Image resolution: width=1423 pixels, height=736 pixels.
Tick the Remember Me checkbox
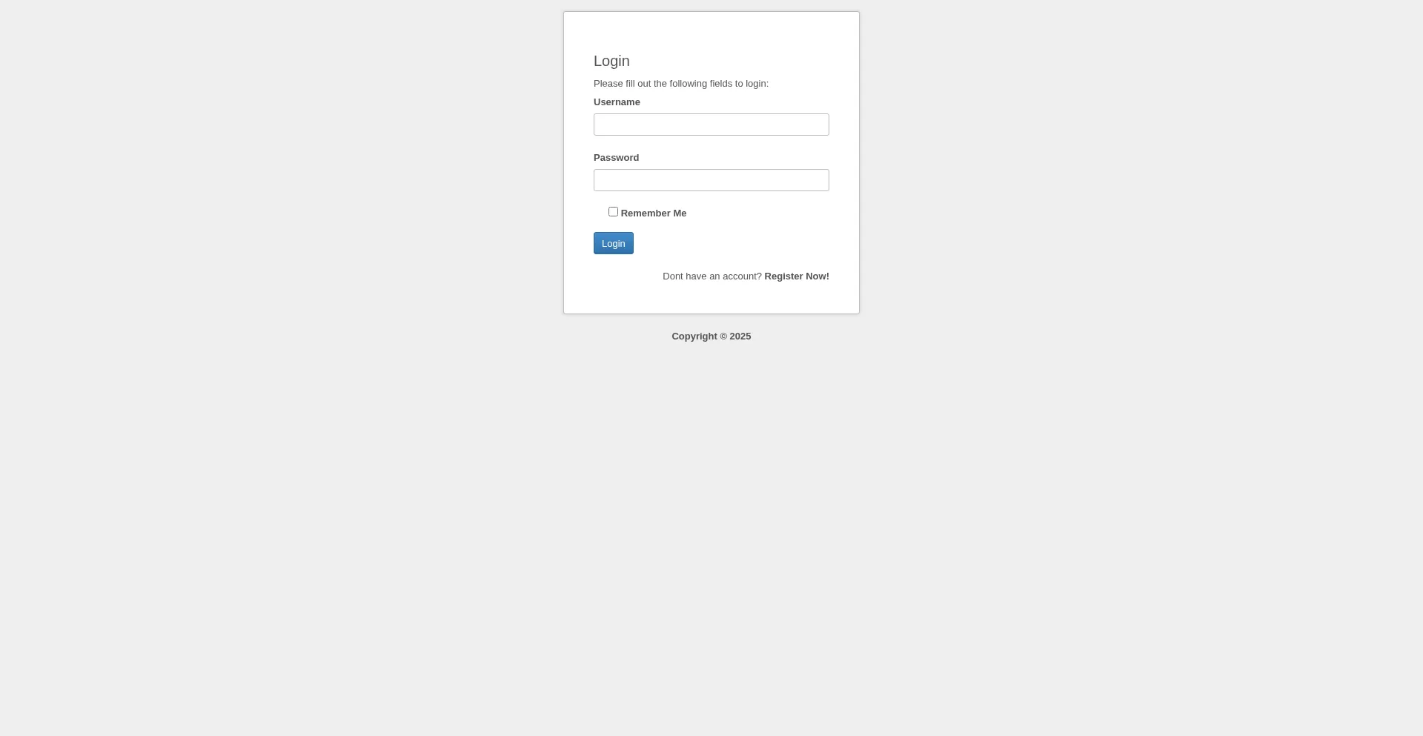tap(613, 212)
